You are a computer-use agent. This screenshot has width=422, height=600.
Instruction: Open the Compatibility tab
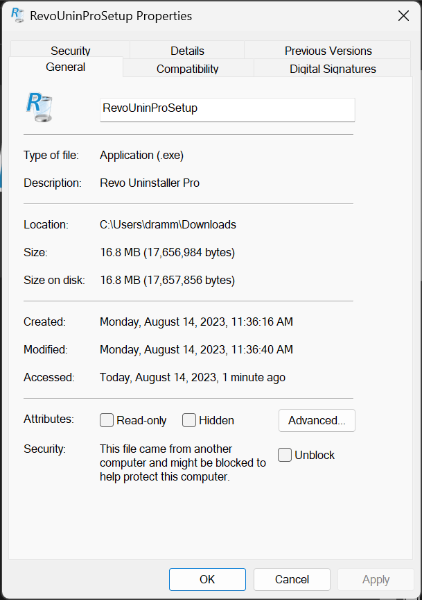pyautogui.click(x=188, y=69)
